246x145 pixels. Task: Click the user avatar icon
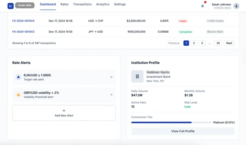[x=236, y=6]
